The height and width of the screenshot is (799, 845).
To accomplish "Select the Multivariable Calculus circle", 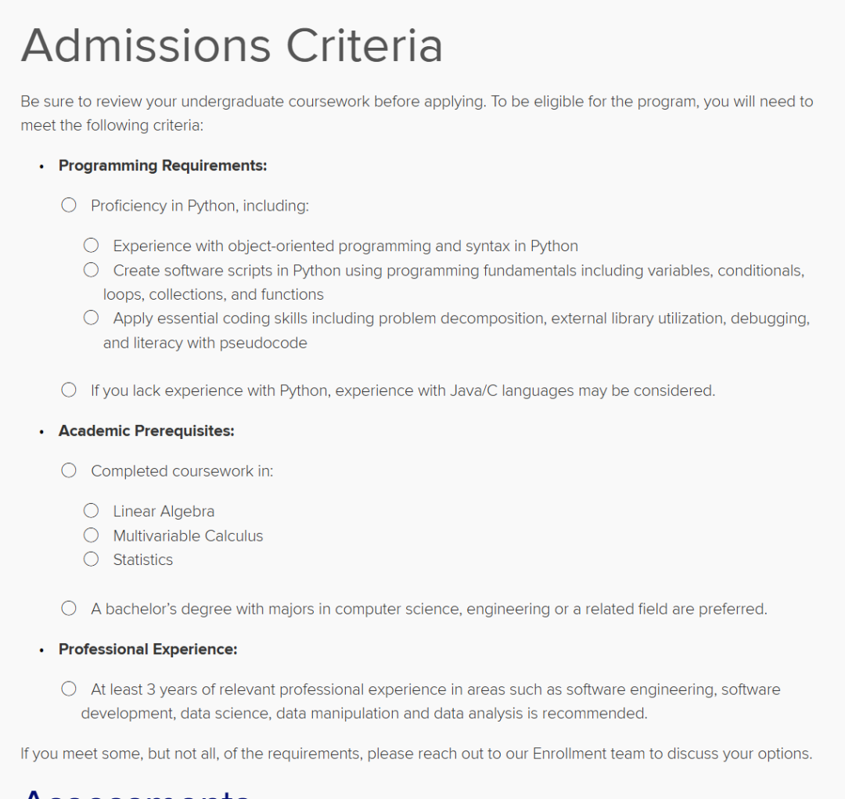I will (92, 535).
